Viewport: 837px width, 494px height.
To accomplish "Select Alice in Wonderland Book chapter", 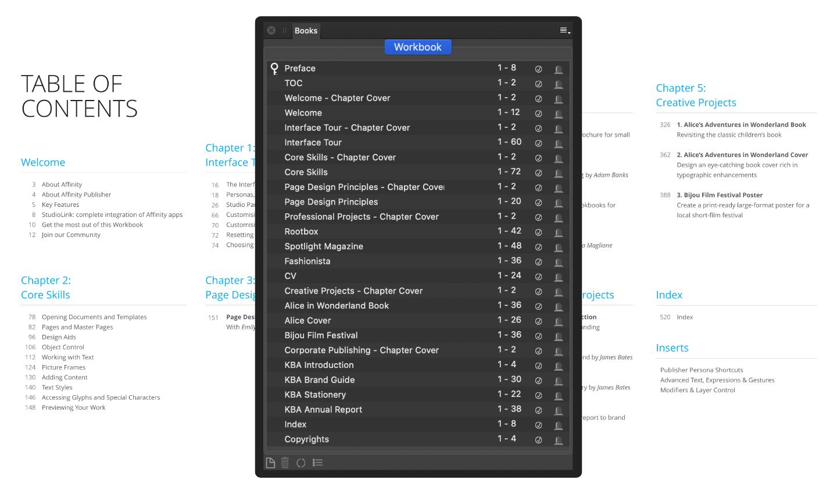I will coord(417,306).
